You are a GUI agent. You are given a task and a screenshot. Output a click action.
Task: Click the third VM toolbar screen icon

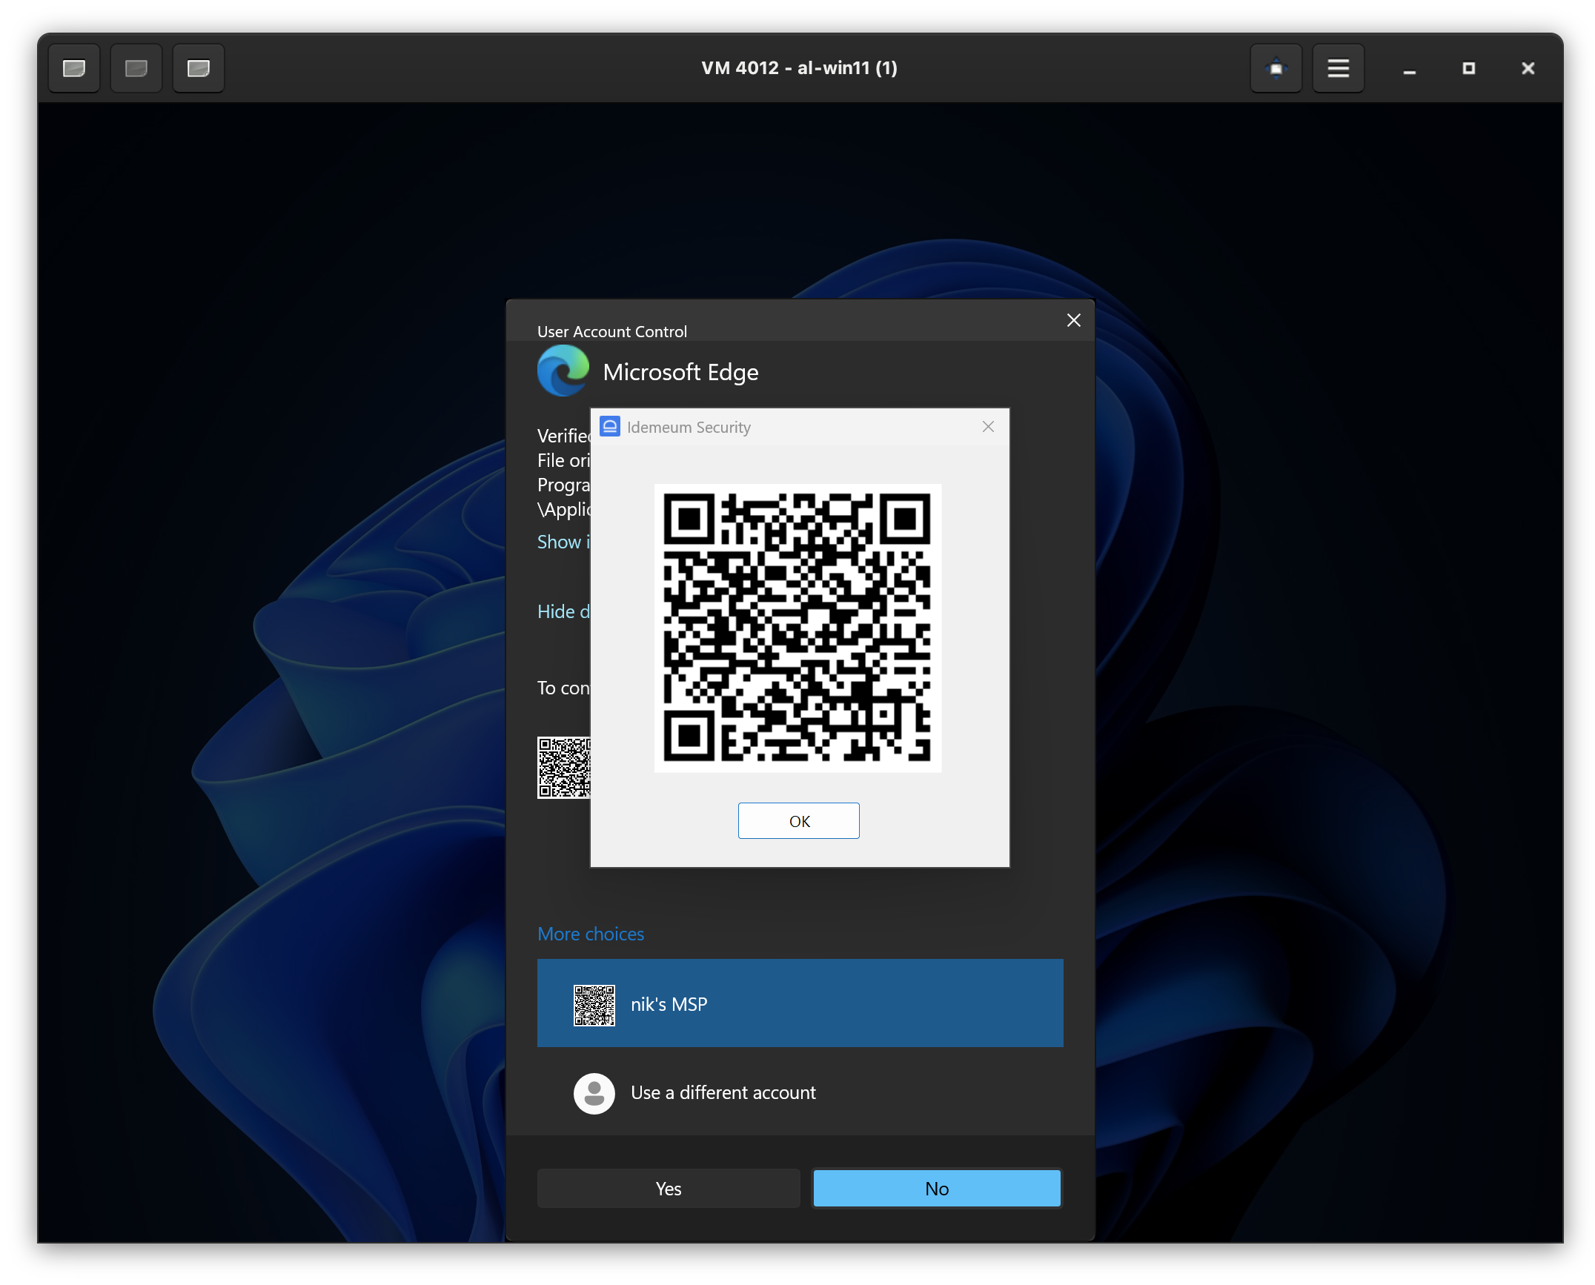199,68
